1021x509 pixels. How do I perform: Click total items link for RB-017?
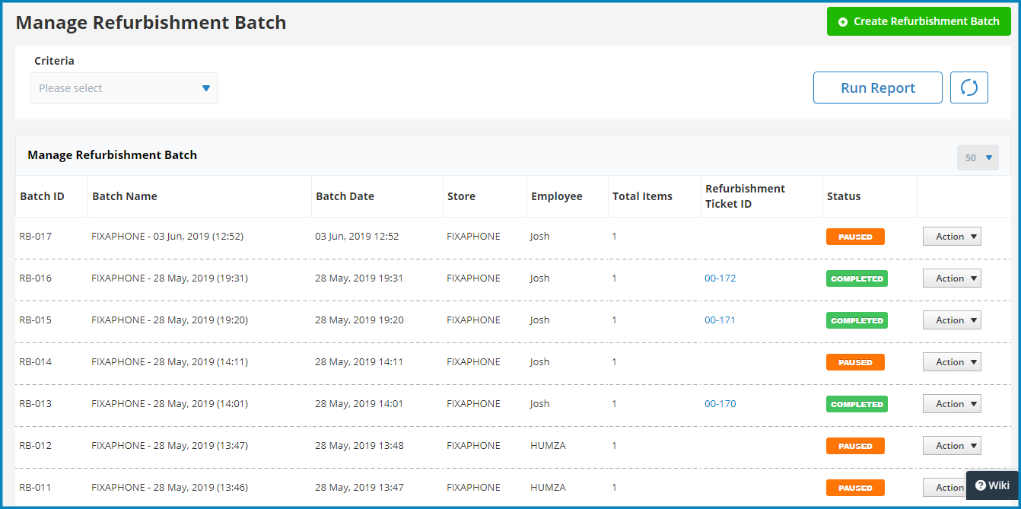(x=614, y=237)
